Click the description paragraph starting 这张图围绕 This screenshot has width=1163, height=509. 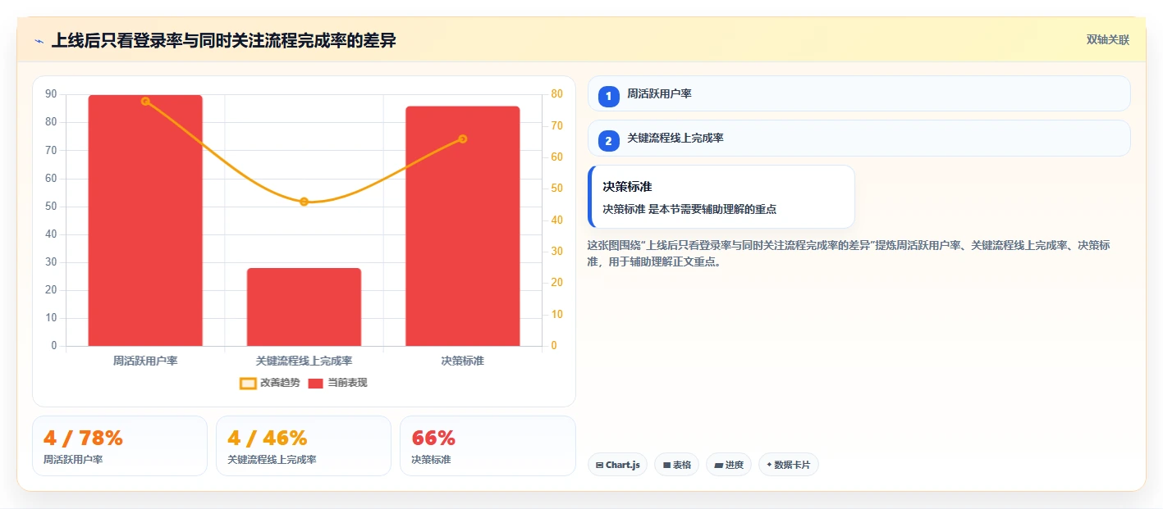click(x=849, y=253)
